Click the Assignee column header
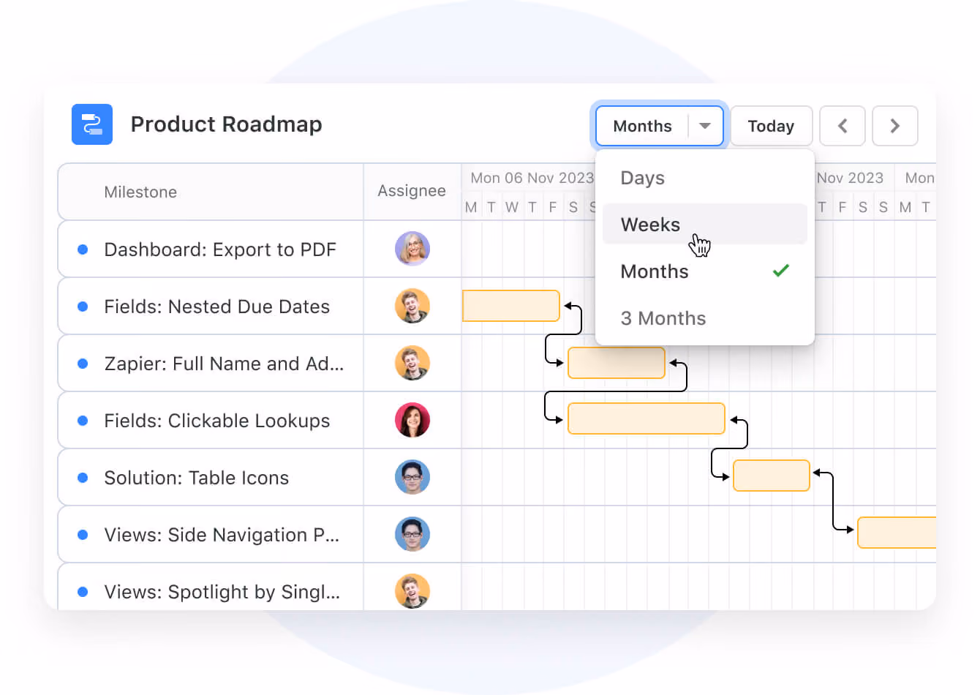 pos(412,191)
